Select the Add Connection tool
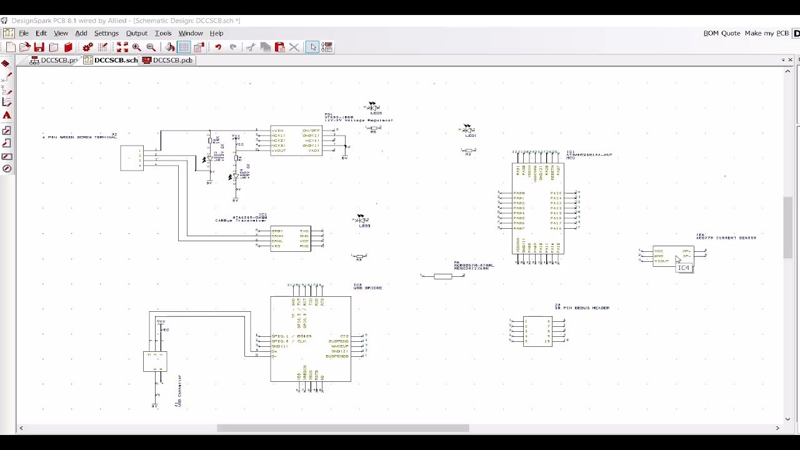Screen dimensions: 800x450 point(6,77)
